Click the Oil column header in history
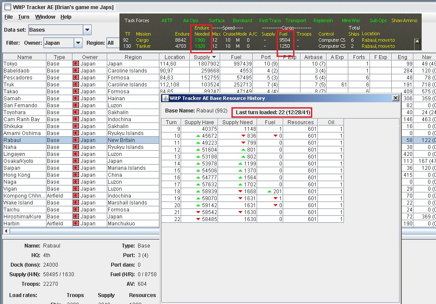This screenshot has height=304, width=436. pyautogui.click(x=331, y=122)
